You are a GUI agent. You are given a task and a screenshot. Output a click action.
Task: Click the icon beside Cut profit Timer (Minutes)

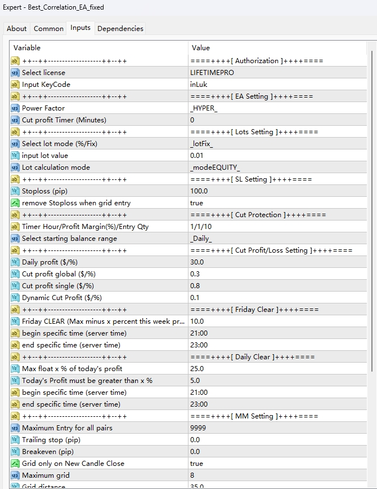point(15,120)
